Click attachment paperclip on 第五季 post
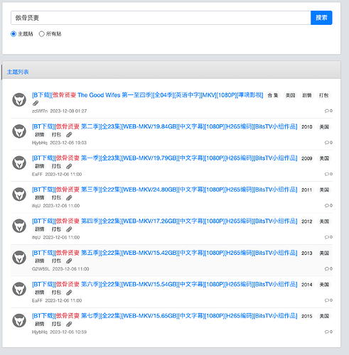Screen dimensions: 349x355 69,261
